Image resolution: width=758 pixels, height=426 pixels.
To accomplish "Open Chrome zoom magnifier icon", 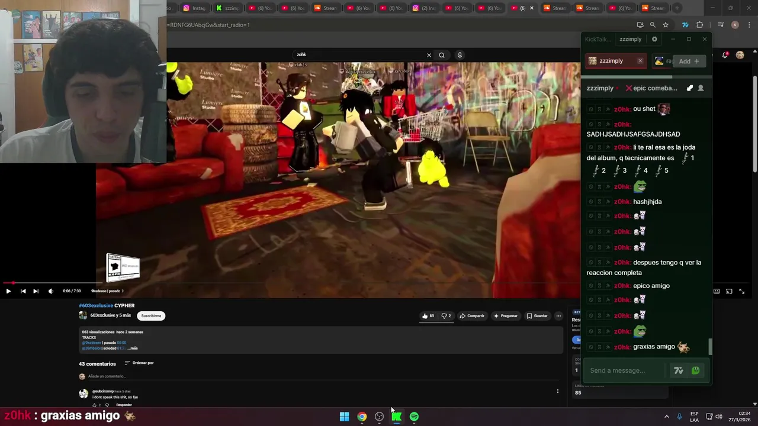I will coord(653,25).
